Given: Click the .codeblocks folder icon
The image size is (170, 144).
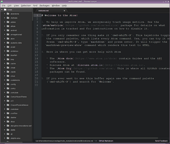Looking at the screenshot, I should tap(8, 80).
